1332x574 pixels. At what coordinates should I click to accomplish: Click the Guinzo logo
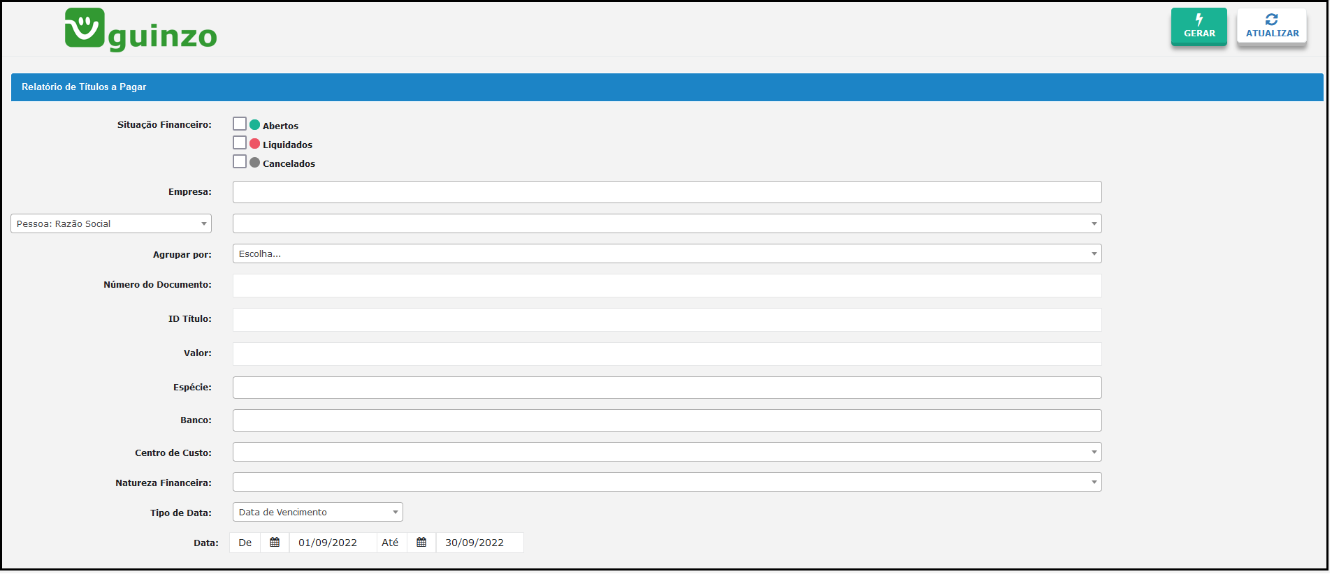[140, 30]
